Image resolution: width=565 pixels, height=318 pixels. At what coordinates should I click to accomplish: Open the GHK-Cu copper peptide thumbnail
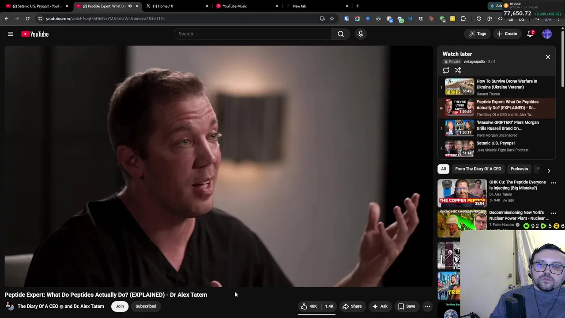[x=462, y=193]
